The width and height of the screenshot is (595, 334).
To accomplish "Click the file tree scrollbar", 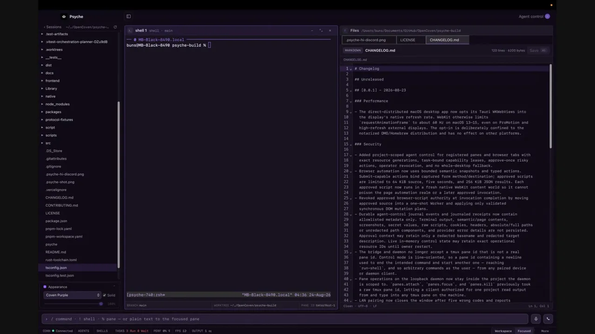I will pos(119,185).
